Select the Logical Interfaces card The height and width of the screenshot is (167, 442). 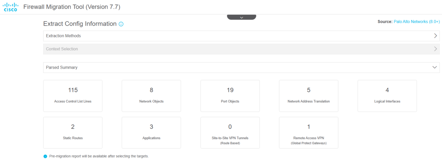coord(387,96)
